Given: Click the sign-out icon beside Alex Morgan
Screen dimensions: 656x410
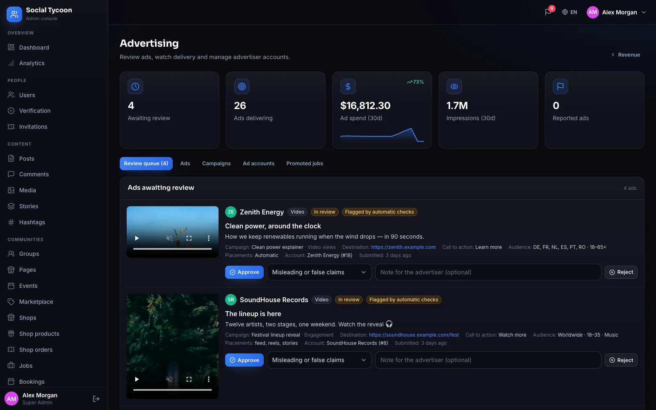Looking at the screenshot, I should [x=96, y=399].
